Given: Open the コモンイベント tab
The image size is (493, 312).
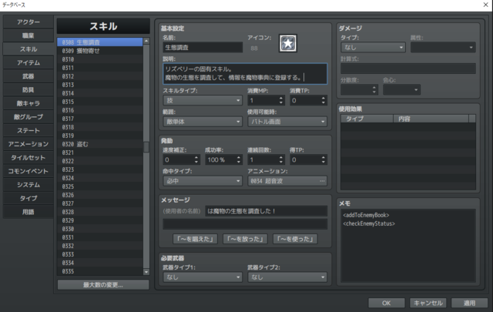Looking at the screenshot, I should tap(29, 171).
